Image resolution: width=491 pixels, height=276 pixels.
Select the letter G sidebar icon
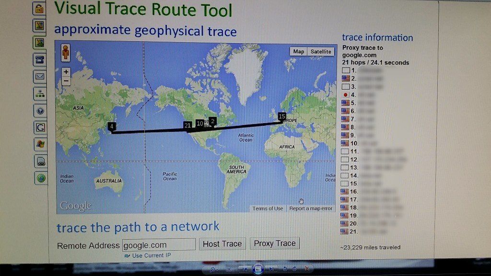[x=40, y=127]
